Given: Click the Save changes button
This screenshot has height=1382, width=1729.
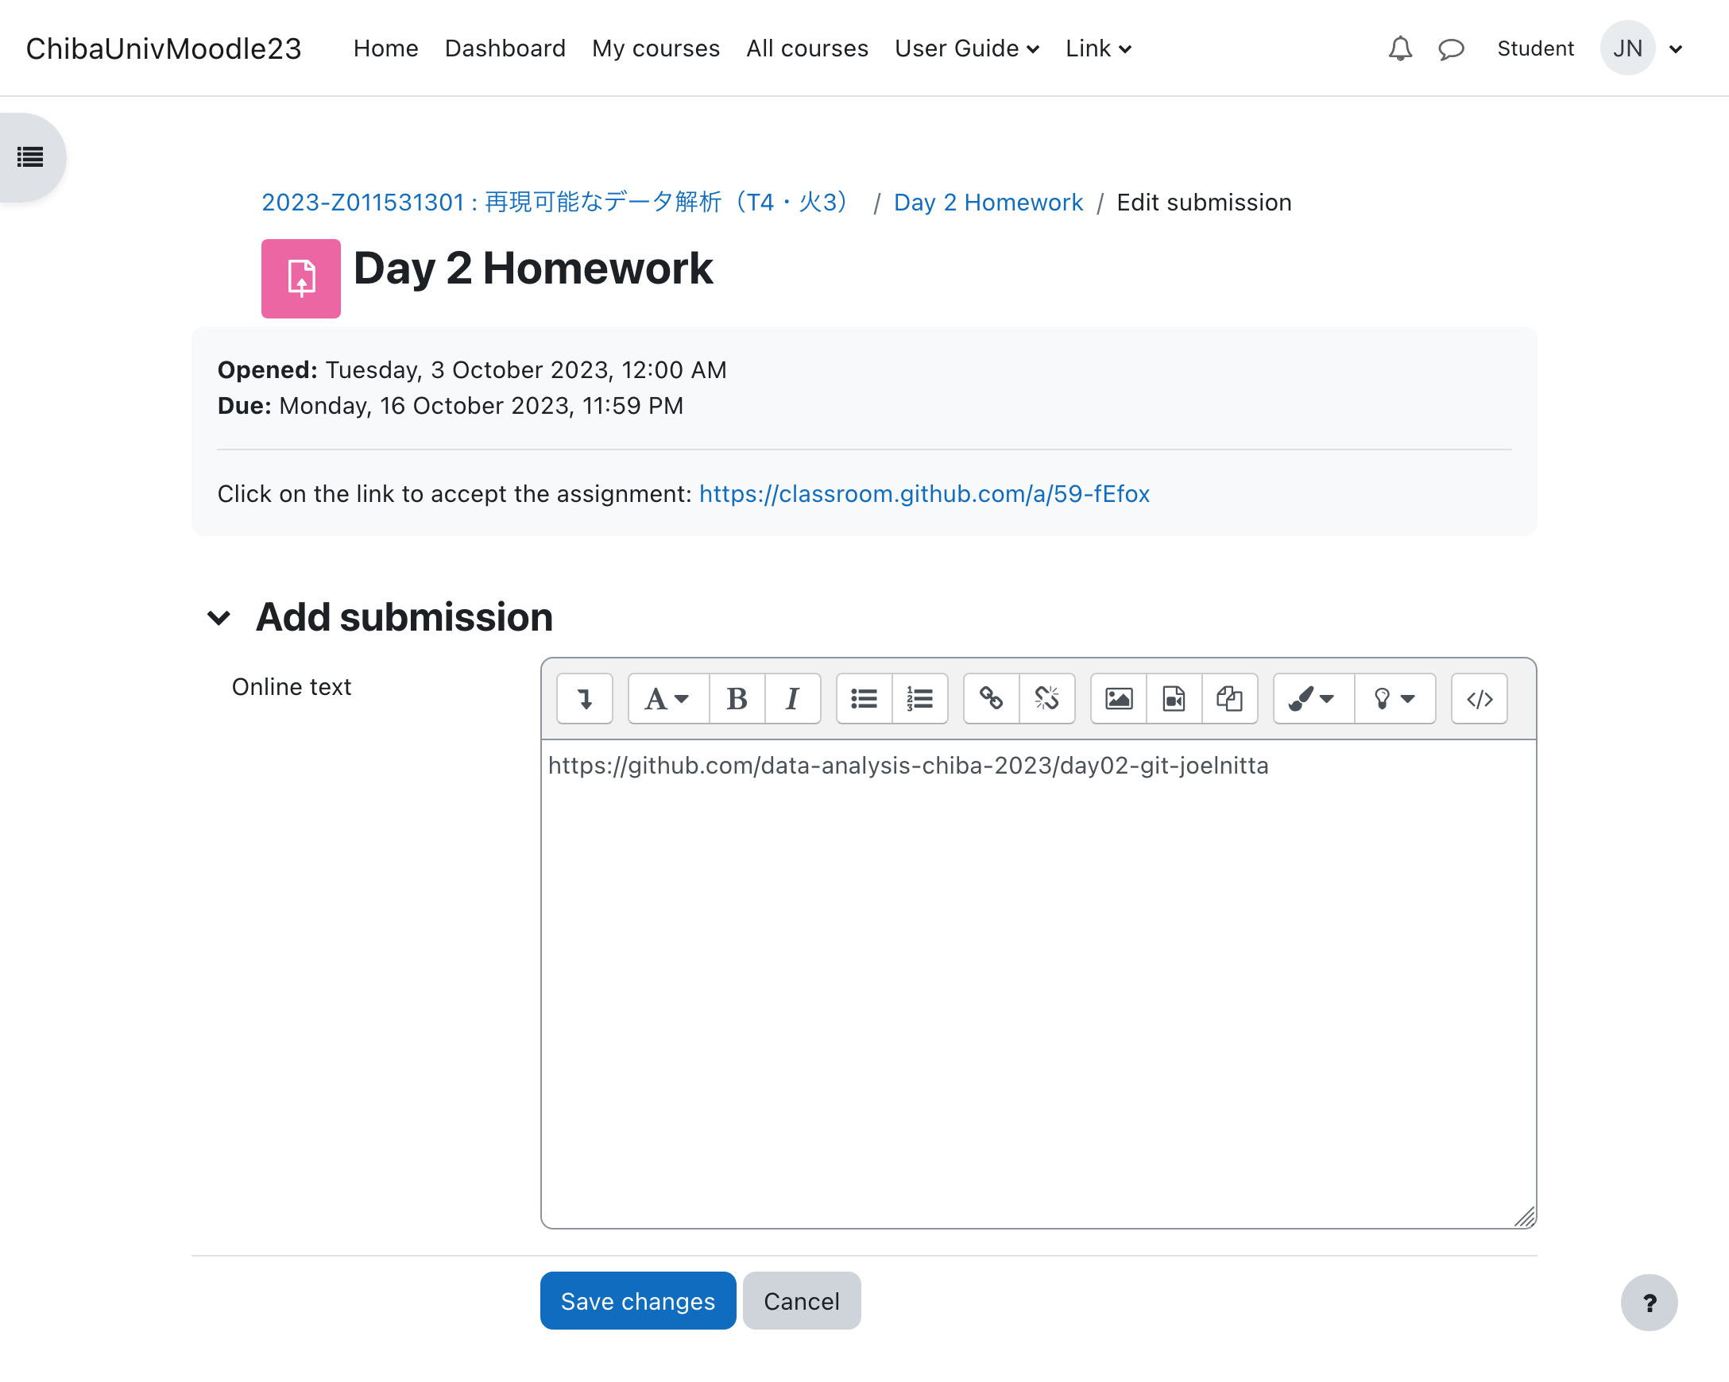Looking at the screenshot, I should tap(637, 1300).
